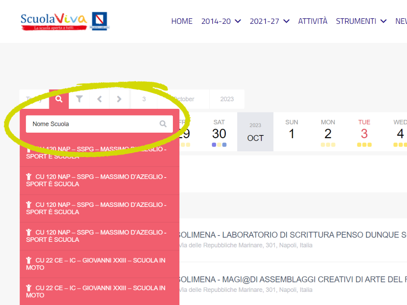Focus the Nome Scuola search field

coord(93,124)
